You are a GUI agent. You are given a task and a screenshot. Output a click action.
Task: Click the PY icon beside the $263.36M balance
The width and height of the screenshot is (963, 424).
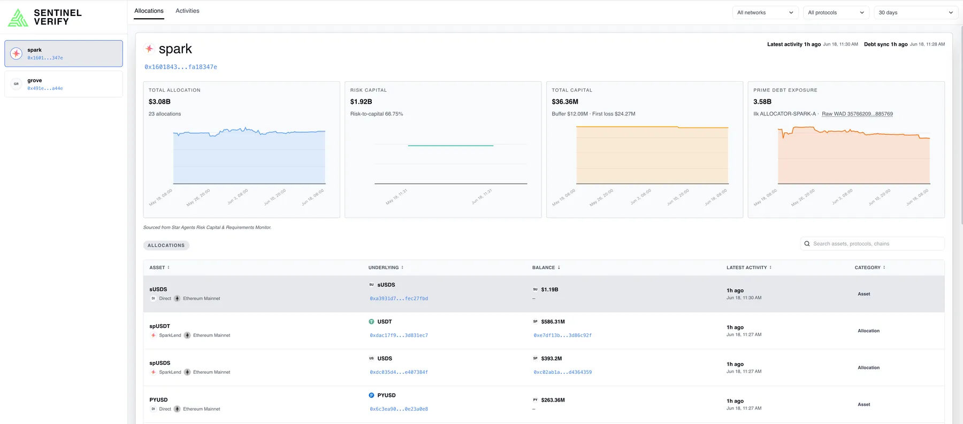pos(535,400)
